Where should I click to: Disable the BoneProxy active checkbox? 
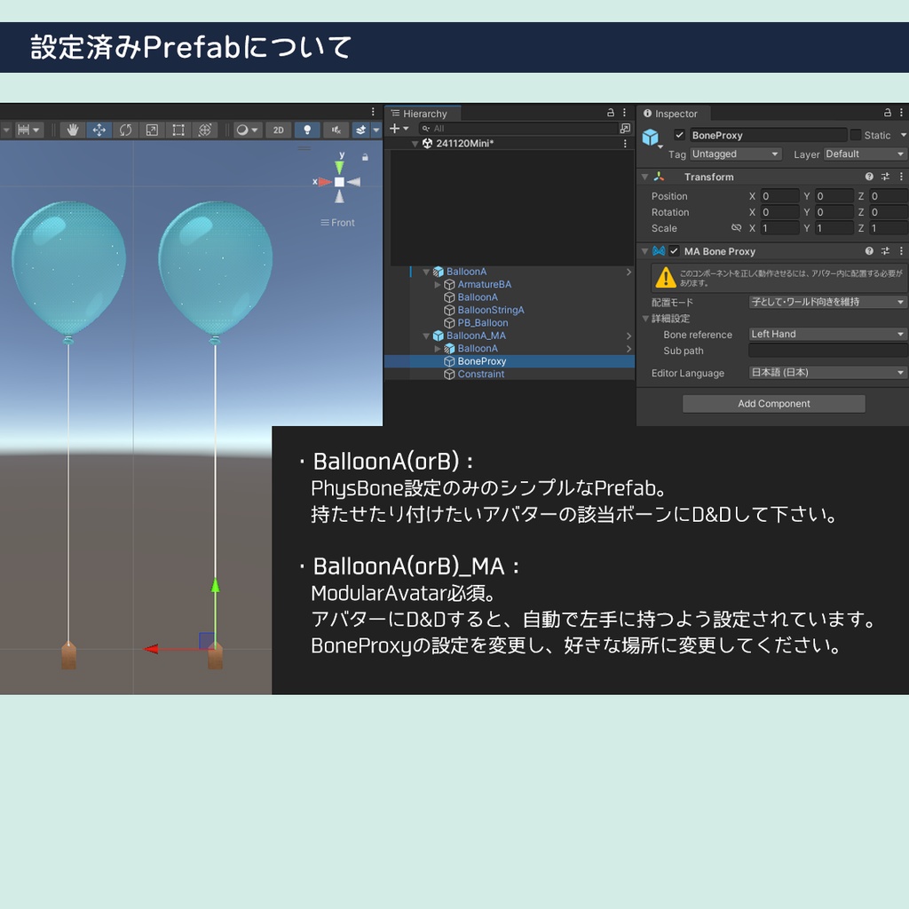[x=679, y=135]
